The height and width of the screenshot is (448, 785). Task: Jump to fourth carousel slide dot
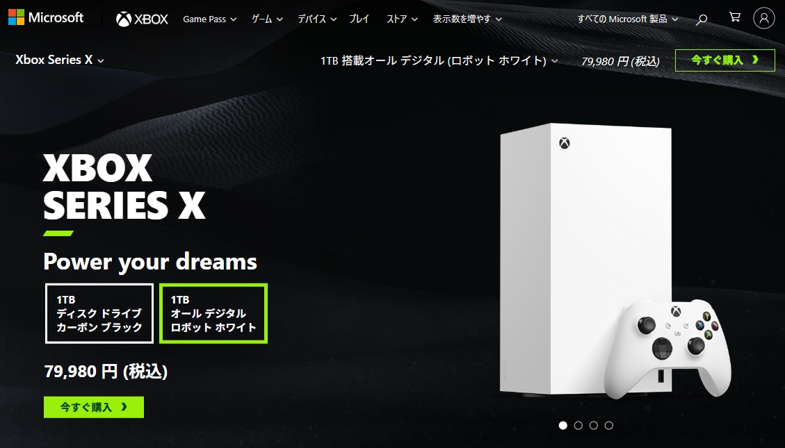[x=609, y=426]
